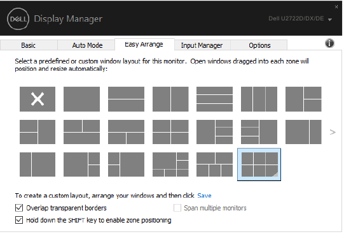The image size is (344, 234).
Task: Pick large left with two small right layout
Action: click(x=81, y=165)
